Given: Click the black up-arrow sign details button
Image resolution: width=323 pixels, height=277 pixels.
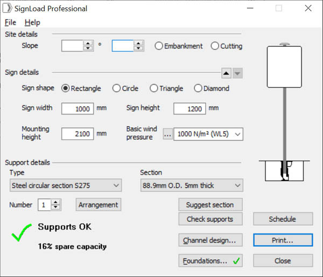Looking at the screenshot, I should click(227, 74).
